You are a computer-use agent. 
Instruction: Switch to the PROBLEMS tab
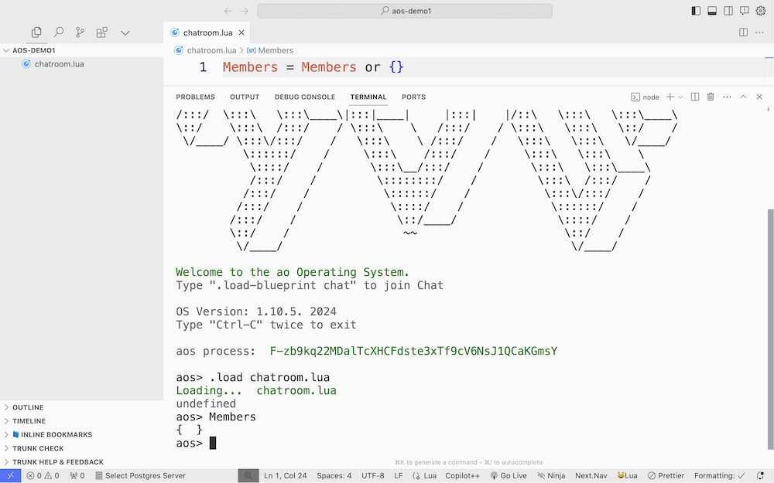point(195,97)
